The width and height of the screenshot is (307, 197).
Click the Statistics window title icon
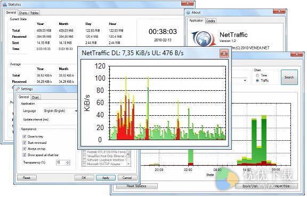tap(5, 4)
